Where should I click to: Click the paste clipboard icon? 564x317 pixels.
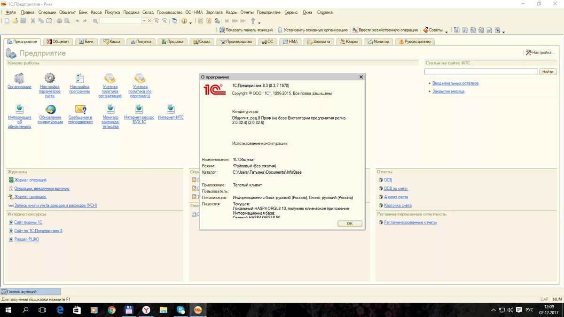[x=49, y=21]
